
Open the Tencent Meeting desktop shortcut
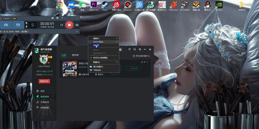pyautogui.click(x=71, y=6)
